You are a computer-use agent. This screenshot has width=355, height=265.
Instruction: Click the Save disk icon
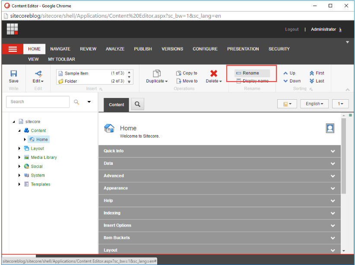point(13,73)
